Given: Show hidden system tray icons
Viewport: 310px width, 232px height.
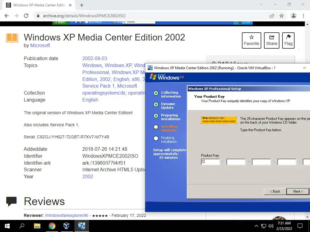Looking at the screenshot, I should [x=256, y=226].
